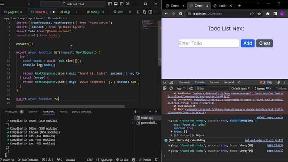Image resolution: width=288 pixels, height=162 pixels.
Task: Click Run Testcases in status bar
Action: pos(28,160)
